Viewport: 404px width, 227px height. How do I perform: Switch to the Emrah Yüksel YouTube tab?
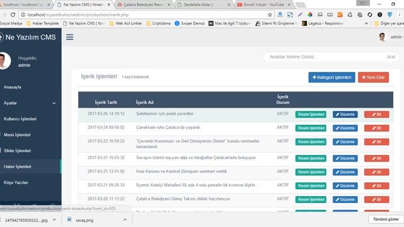pos(264,4)
